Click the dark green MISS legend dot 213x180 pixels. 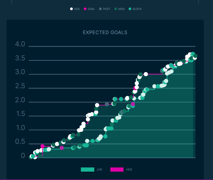coord(115,9)
